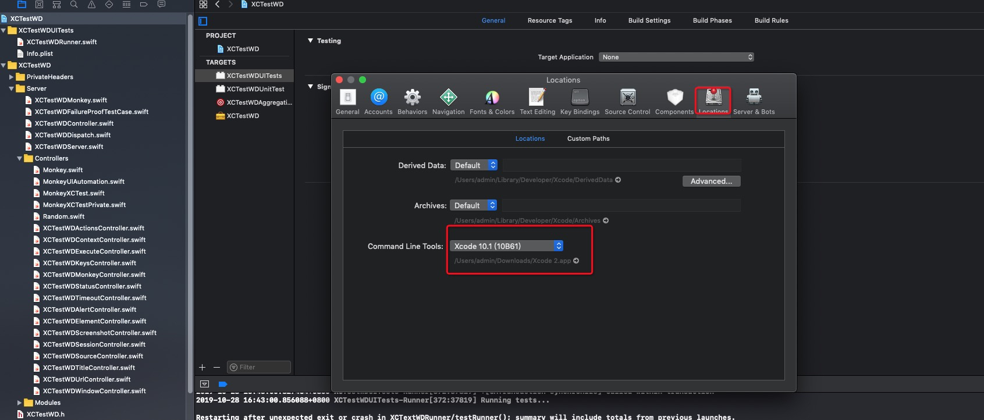Click the Derived Data path input field
The image size is (984, 420).
[x=622, y=165]
